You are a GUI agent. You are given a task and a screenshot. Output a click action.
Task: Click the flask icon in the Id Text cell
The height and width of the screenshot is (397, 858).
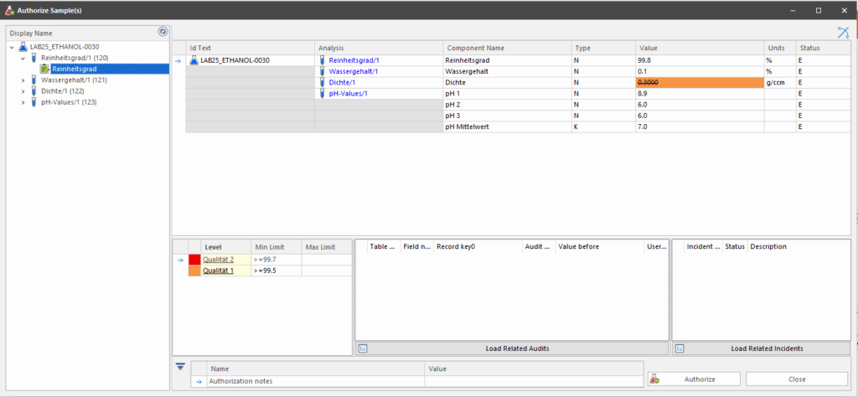click(x=194, y=60)
